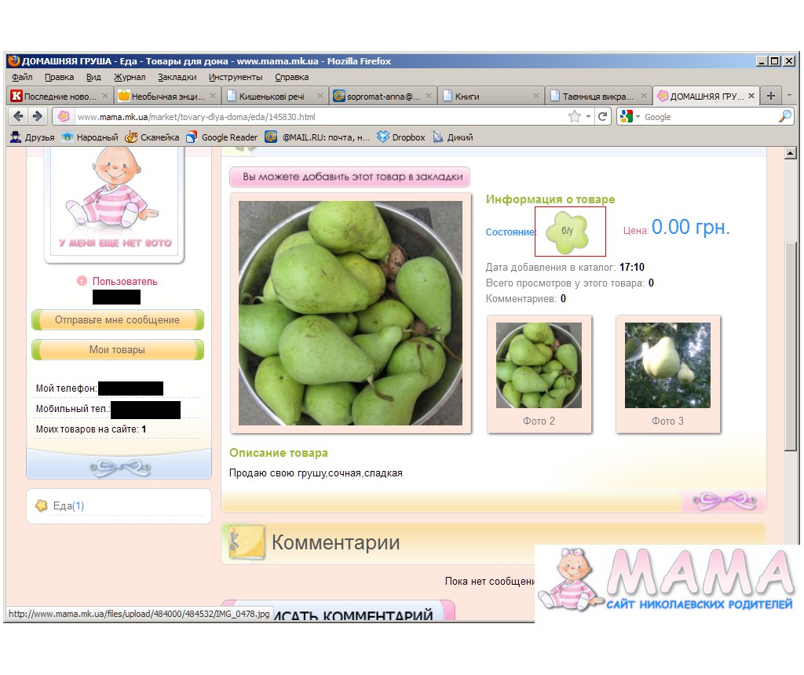Click the 'Еда' category link in the sidebar
This screenshot has height=675, width=804.
pyautogui.click(x=62, y=506)
